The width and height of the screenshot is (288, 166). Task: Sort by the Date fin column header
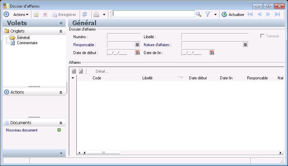pyautogui.click(x=226, y=78)
